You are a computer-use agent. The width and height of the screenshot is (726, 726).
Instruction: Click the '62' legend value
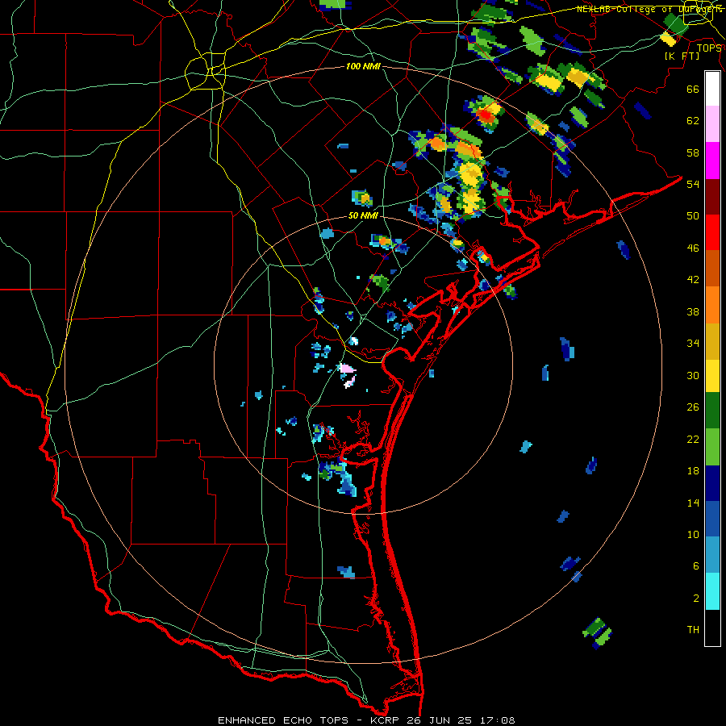pos(693,121)
